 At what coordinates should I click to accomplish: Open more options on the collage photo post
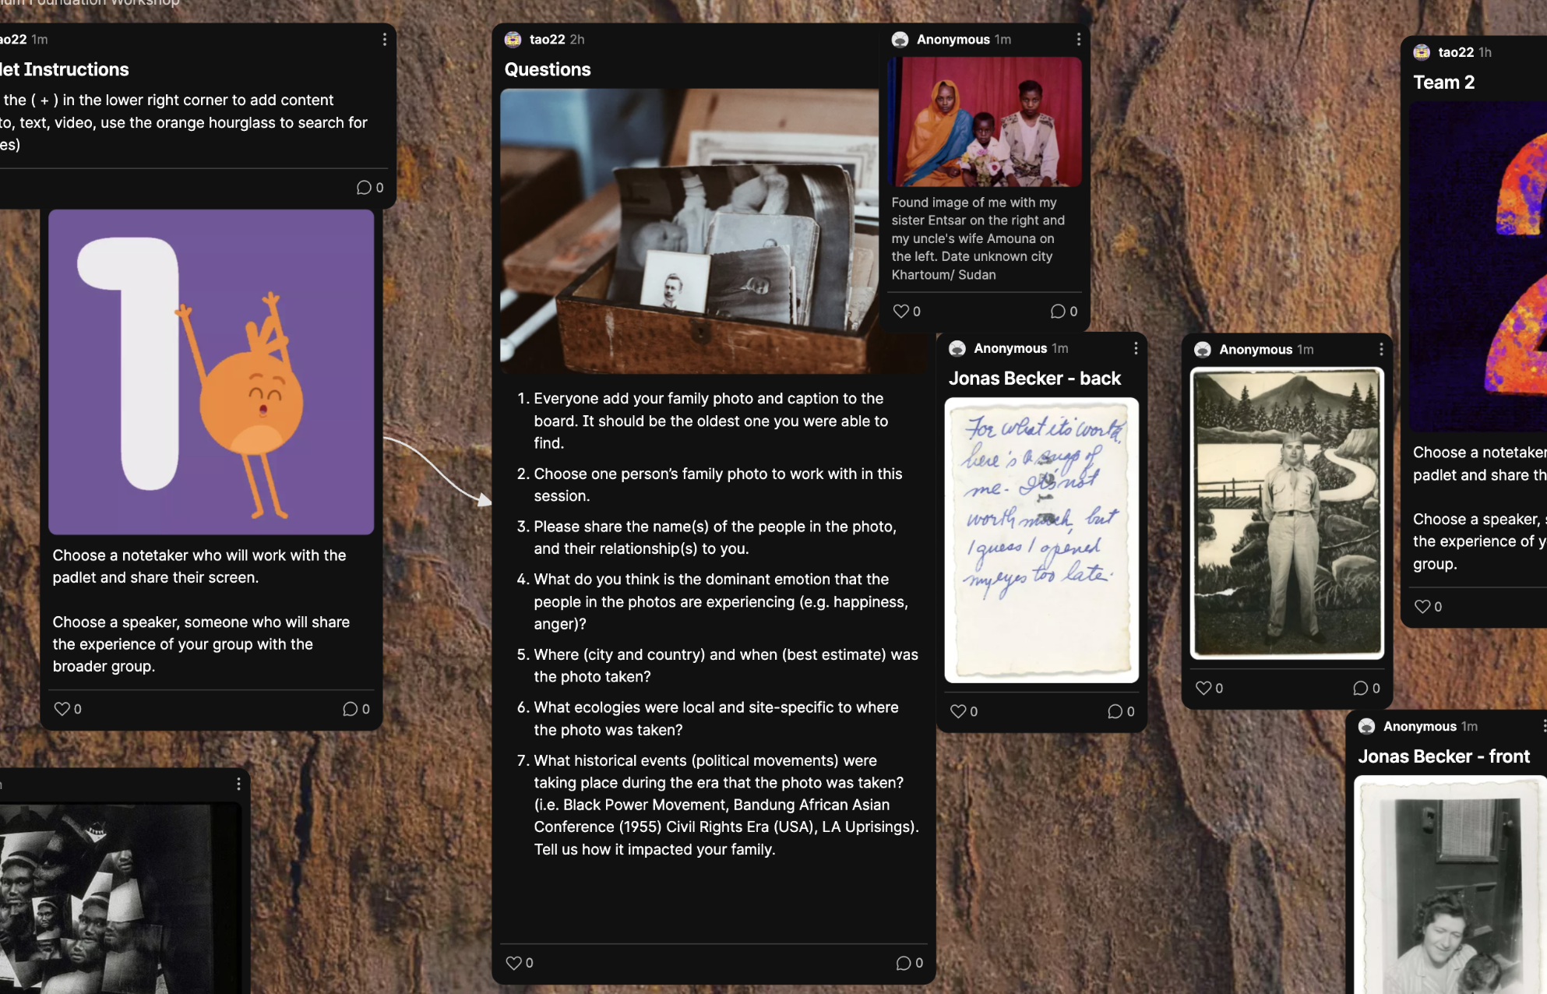pyautogui.click(x=238, y=784)
